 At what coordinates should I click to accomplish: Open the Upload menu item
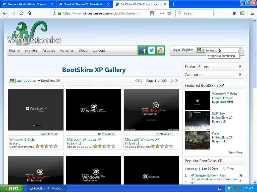[99, 50]
